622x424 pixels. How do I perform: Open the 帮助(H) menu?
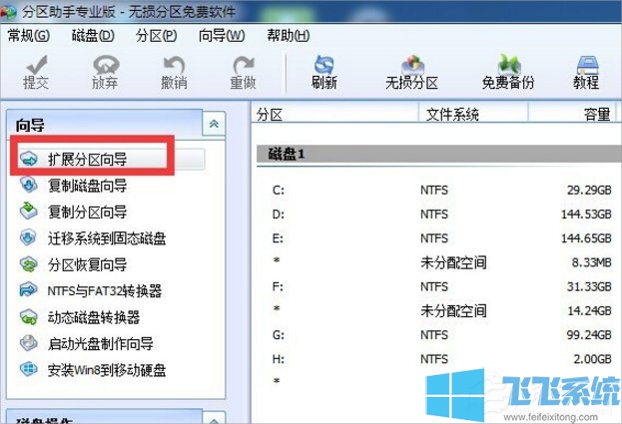pyautogui.click(x=287, y=36)
